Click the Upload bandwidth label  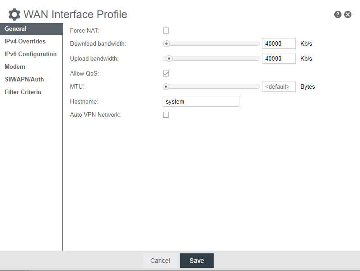pos(94,59)
